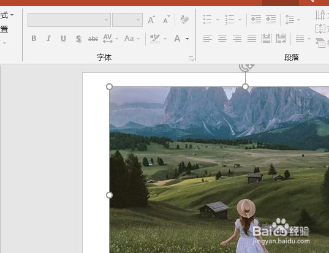Toggle Italic formatting button
This screenshot has height=253, width=329.
(x=48, y=39)
